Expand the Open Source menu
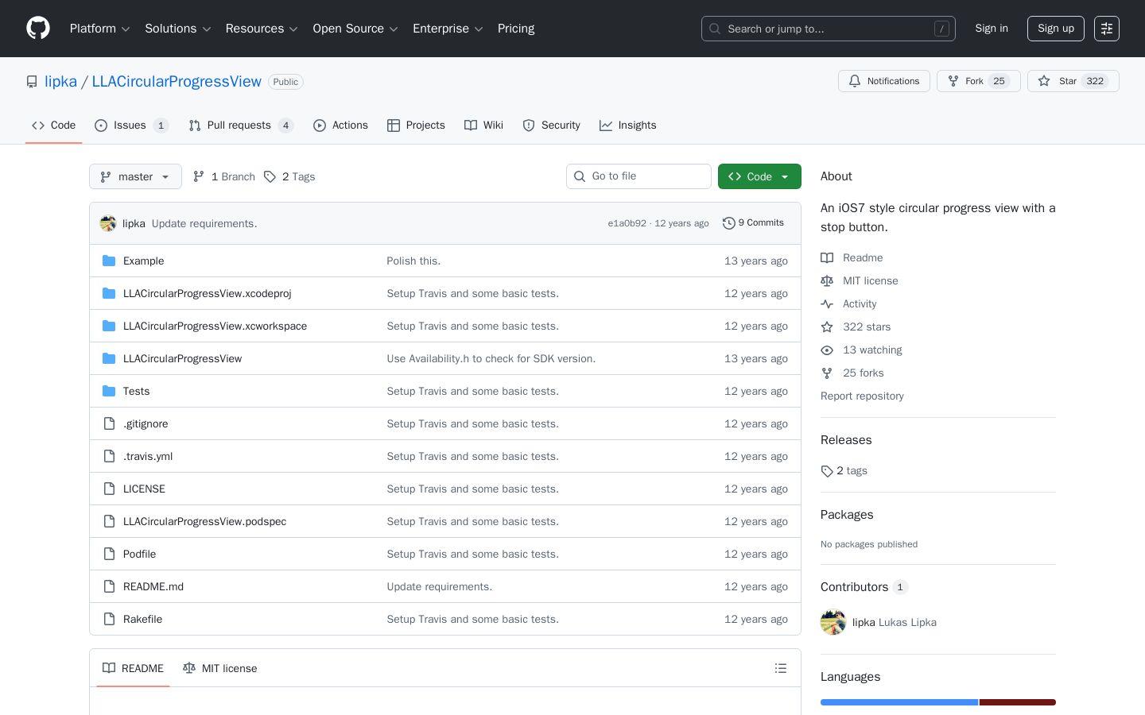1145x715 pixels. pos(355,29)
